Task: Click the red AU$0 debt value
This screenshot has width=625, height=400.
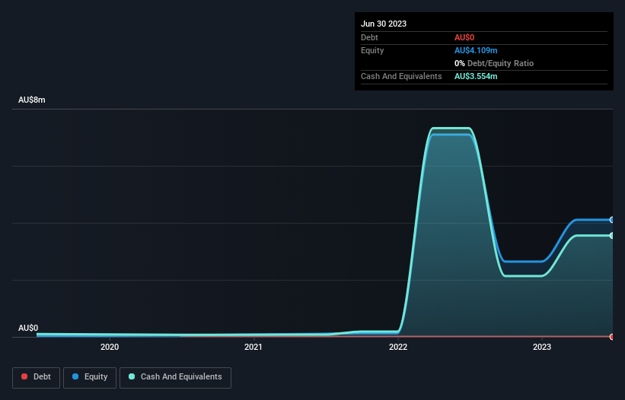Action: (x=464, y=37)
